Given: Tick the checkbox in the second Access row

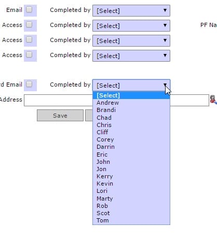Looking at the screenshot, I should 29,39.
